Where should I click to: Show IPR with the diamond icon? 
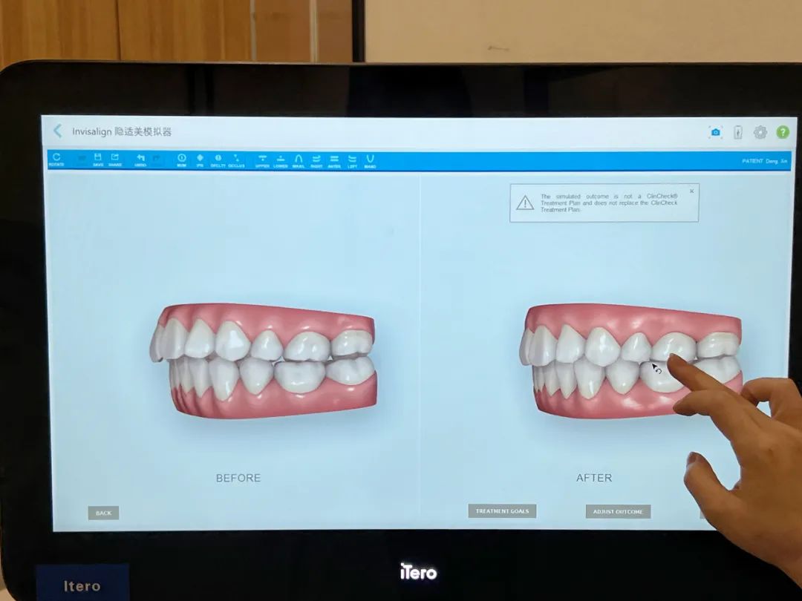tap(200, 160)
